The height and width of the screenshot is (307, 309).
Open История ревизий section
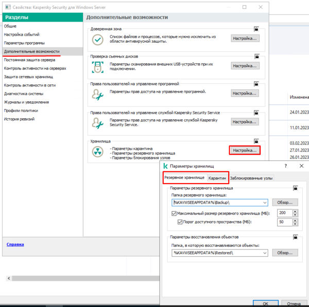43,119
